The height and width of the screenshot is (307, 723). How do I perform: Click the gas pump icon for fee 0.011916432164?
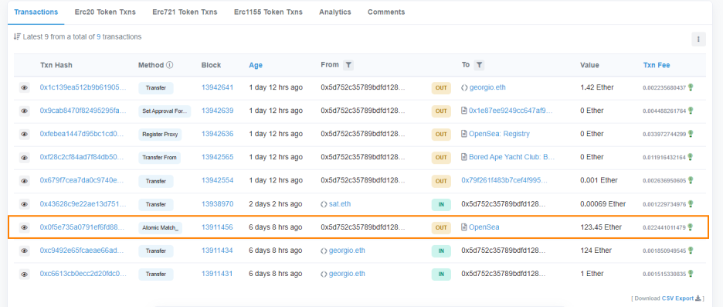[691, 156]
